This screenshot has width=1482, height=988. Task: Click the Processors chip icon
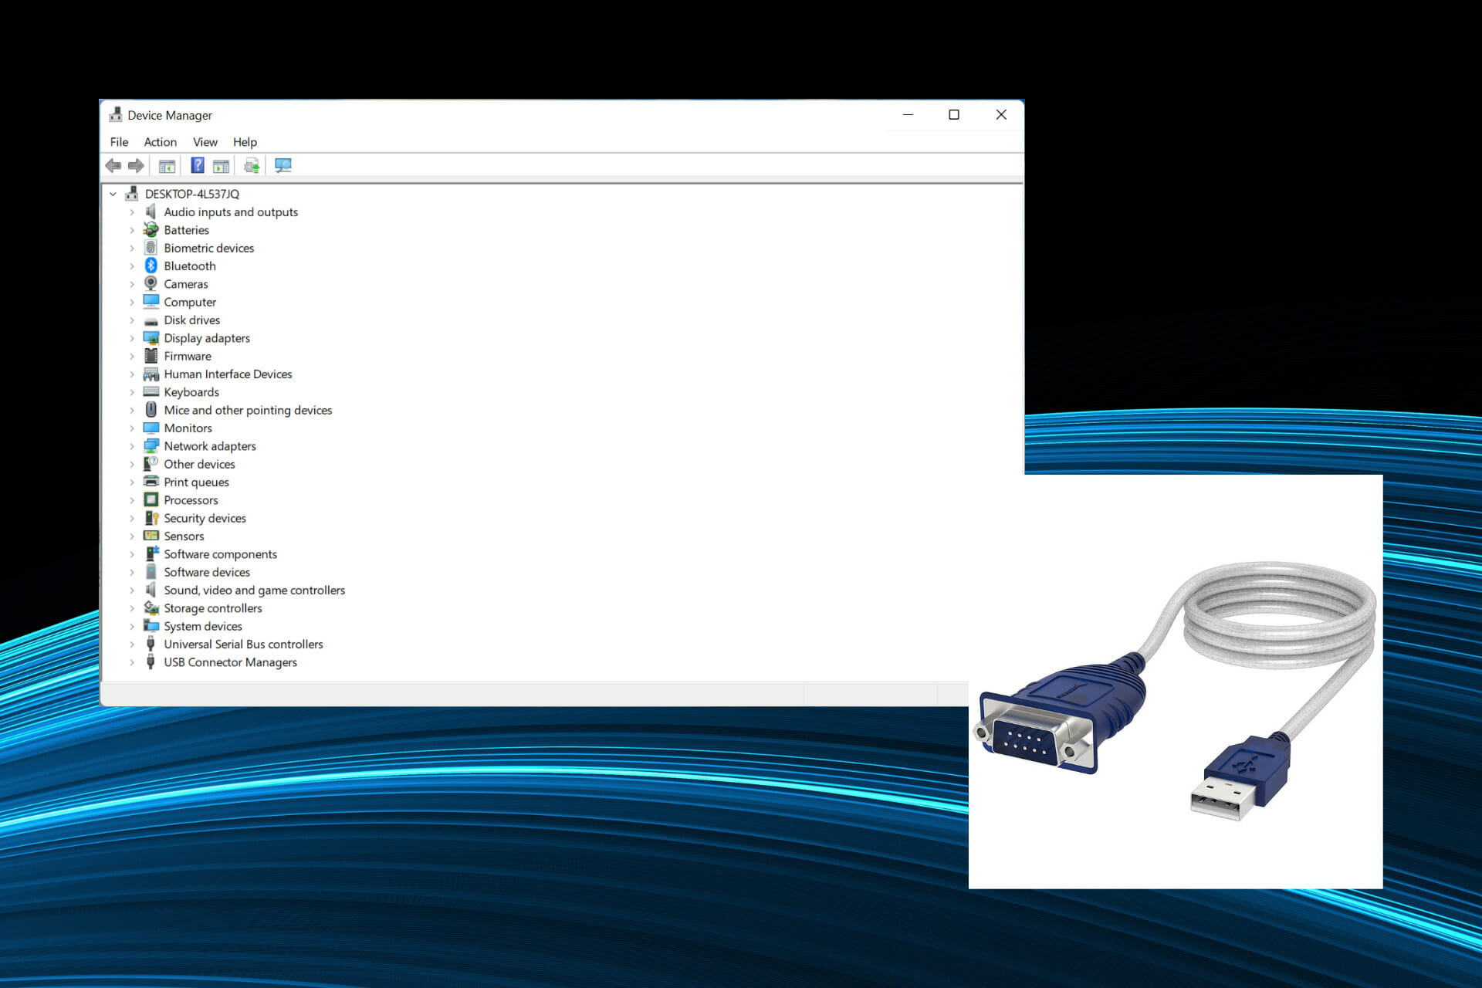(x=151, y=499)
